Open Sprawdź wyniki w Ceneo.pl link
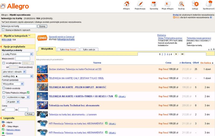This screenshot has width=215, height=136. tap(62, 37)
